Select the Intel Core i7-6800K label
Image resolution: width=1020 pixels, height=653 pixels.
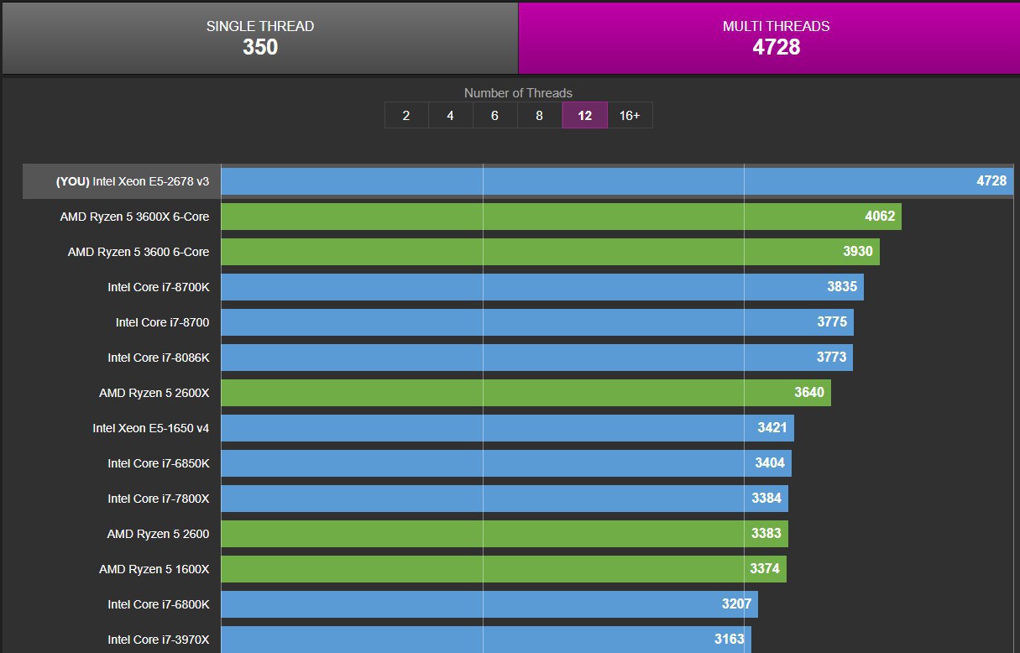coord(159,604)
